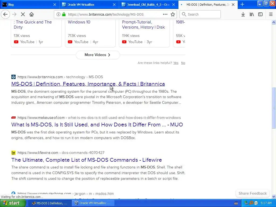276x207 pixels.
Task: Toggle the sidebar view icon
Action: coord(260,15)
